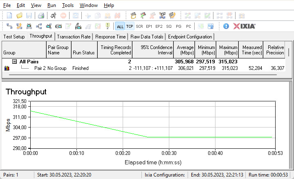
Task: Click the 95% Confidence Interval column header
Action: coord(153,50)
